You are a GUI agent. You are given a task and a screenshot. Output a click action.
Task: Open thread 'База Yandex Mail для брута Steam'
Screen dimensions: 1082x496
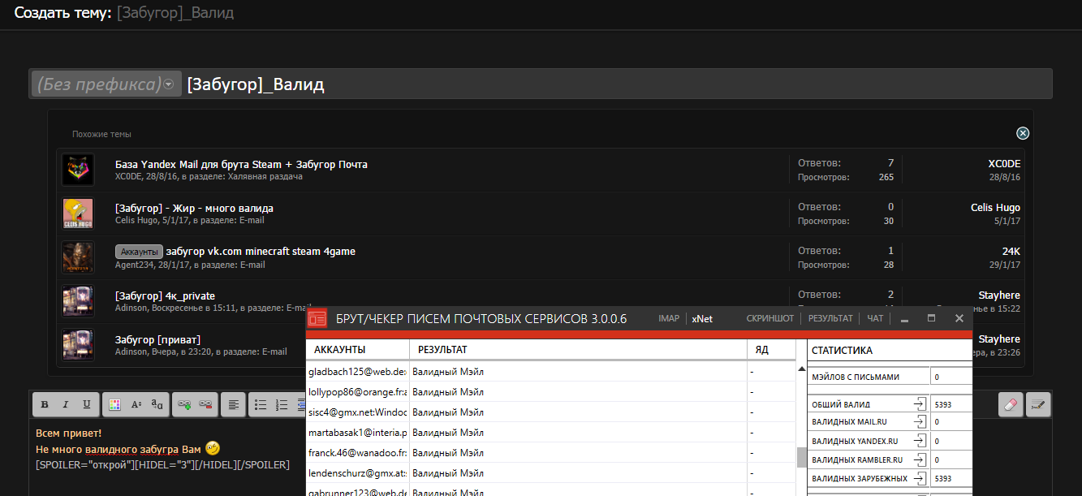(241, 164)
